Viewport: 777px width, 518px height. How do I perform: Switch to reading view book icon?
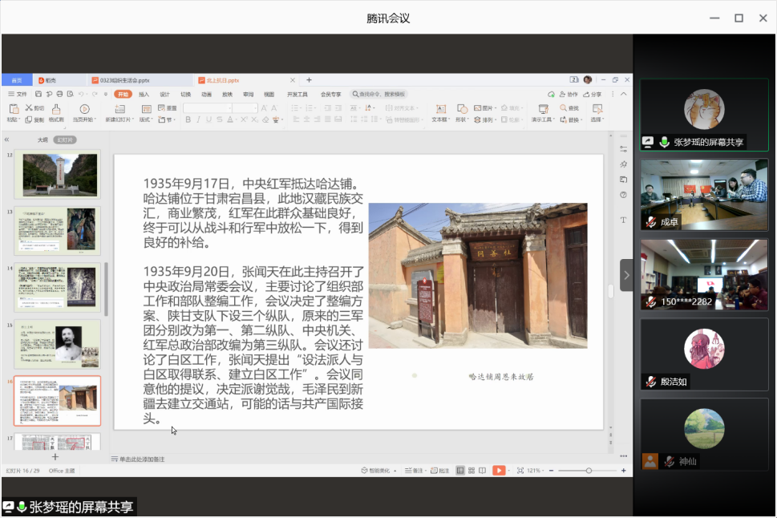coord(482,471)
